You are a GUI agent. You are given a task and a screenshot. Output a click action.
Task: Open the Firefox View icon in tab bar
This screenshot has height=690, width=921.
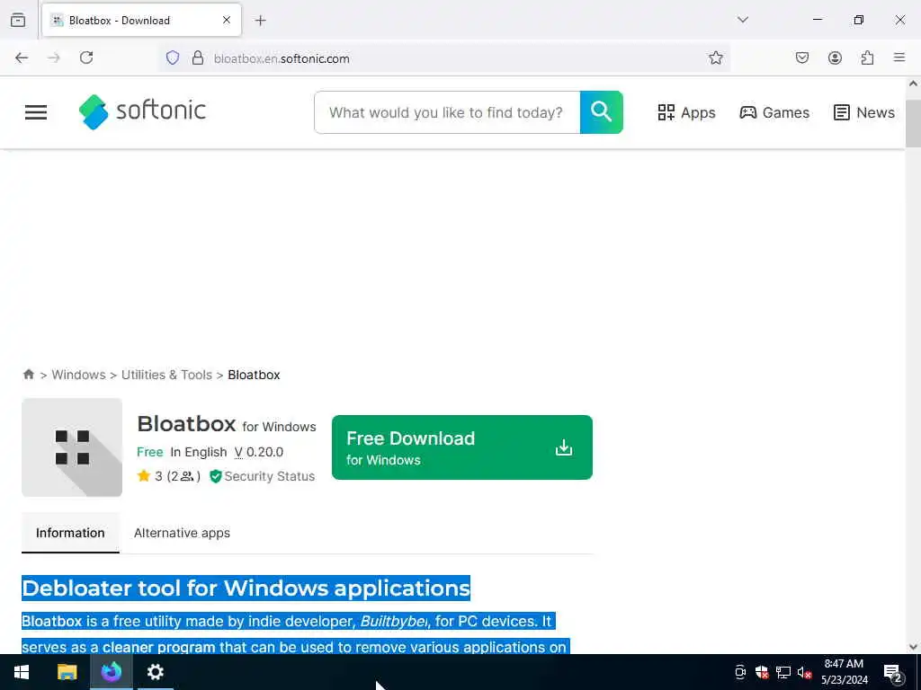(18, 21)
